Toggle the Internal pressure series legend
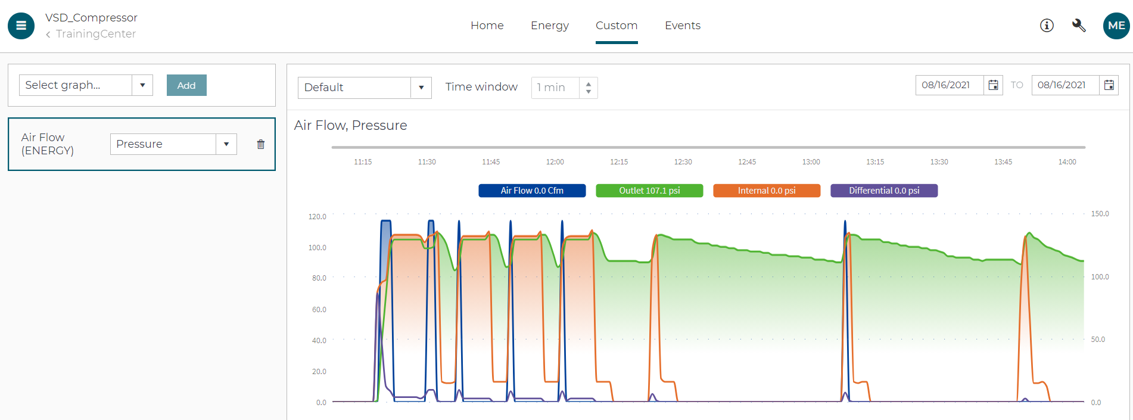This screenshot has height=420, width=1133. pyautogui.click(x=767, y=191)
